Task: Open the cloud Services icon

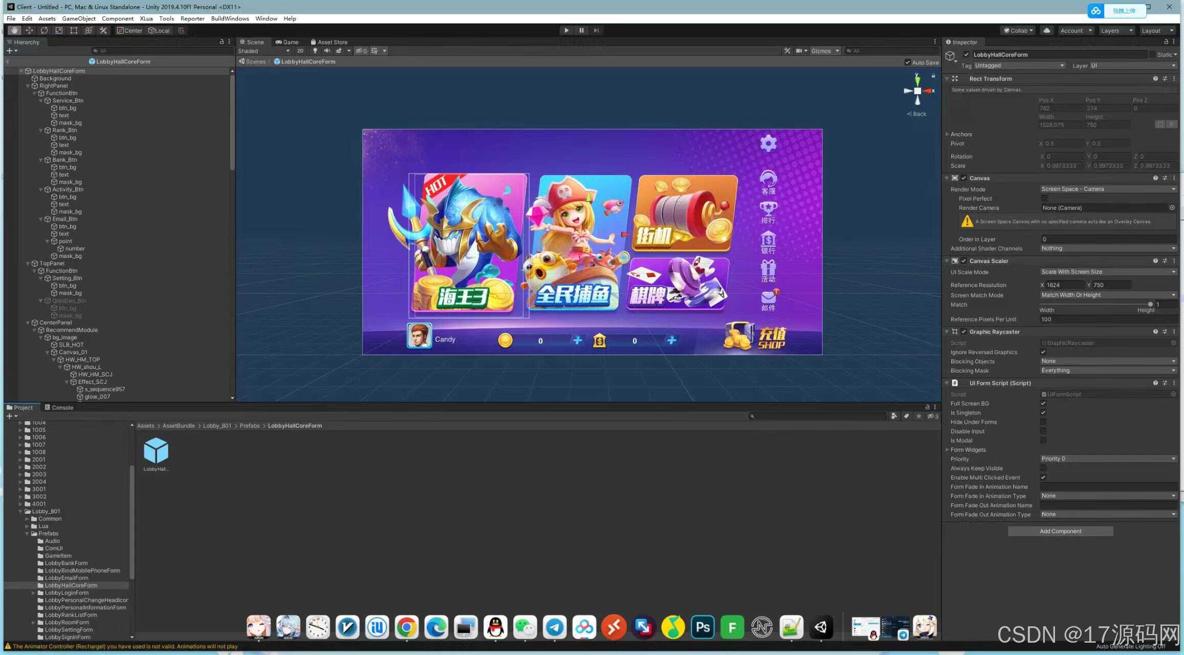Action: (x=1047, y=31)
